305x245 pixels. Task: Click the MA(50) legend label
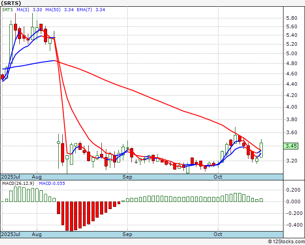53,10
